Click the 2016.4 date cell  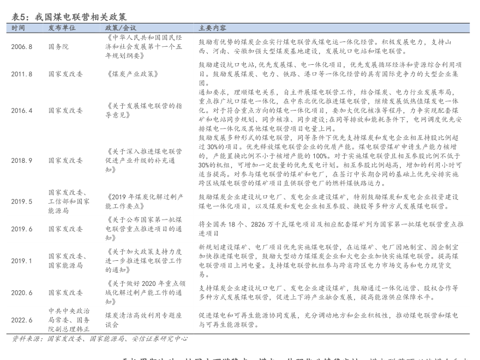pos(22,110)
